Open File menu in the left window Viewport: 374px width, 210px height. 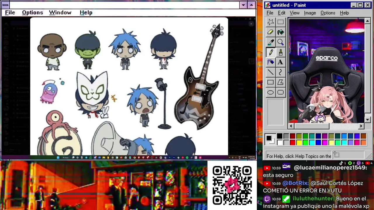10,13
